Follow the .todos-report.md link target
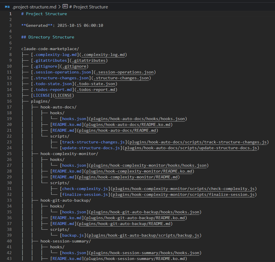The image size is (275, 262). click(96, 89)
